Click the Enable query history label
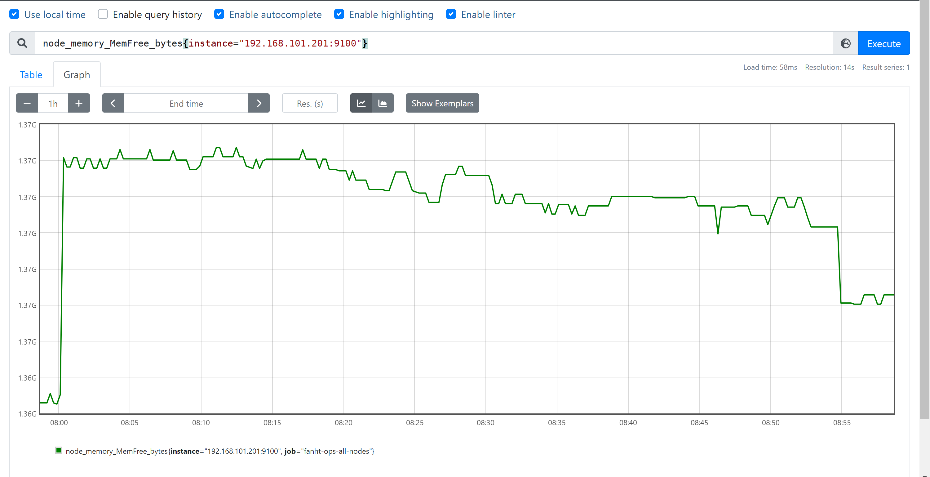 [157, 15]
